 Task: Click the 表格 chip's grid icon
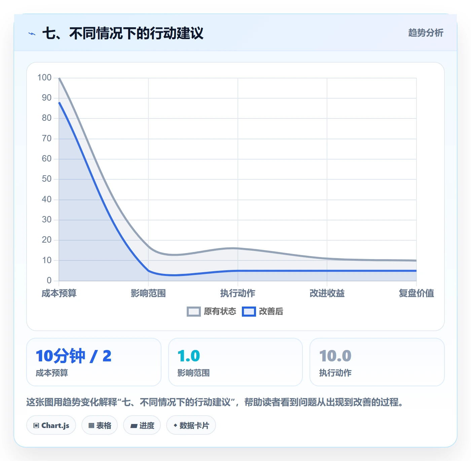[91, 426]
